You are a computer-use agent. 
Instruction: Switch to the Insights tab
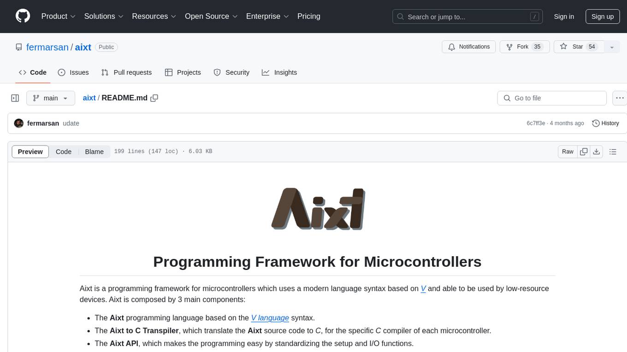click(x=279, y=72)
